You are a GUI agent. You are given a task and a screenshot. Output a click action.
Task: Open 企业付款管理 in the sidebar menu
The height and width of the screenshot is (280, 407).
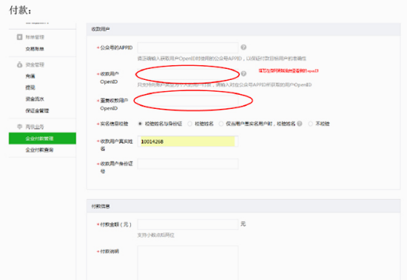coord(42,139)
